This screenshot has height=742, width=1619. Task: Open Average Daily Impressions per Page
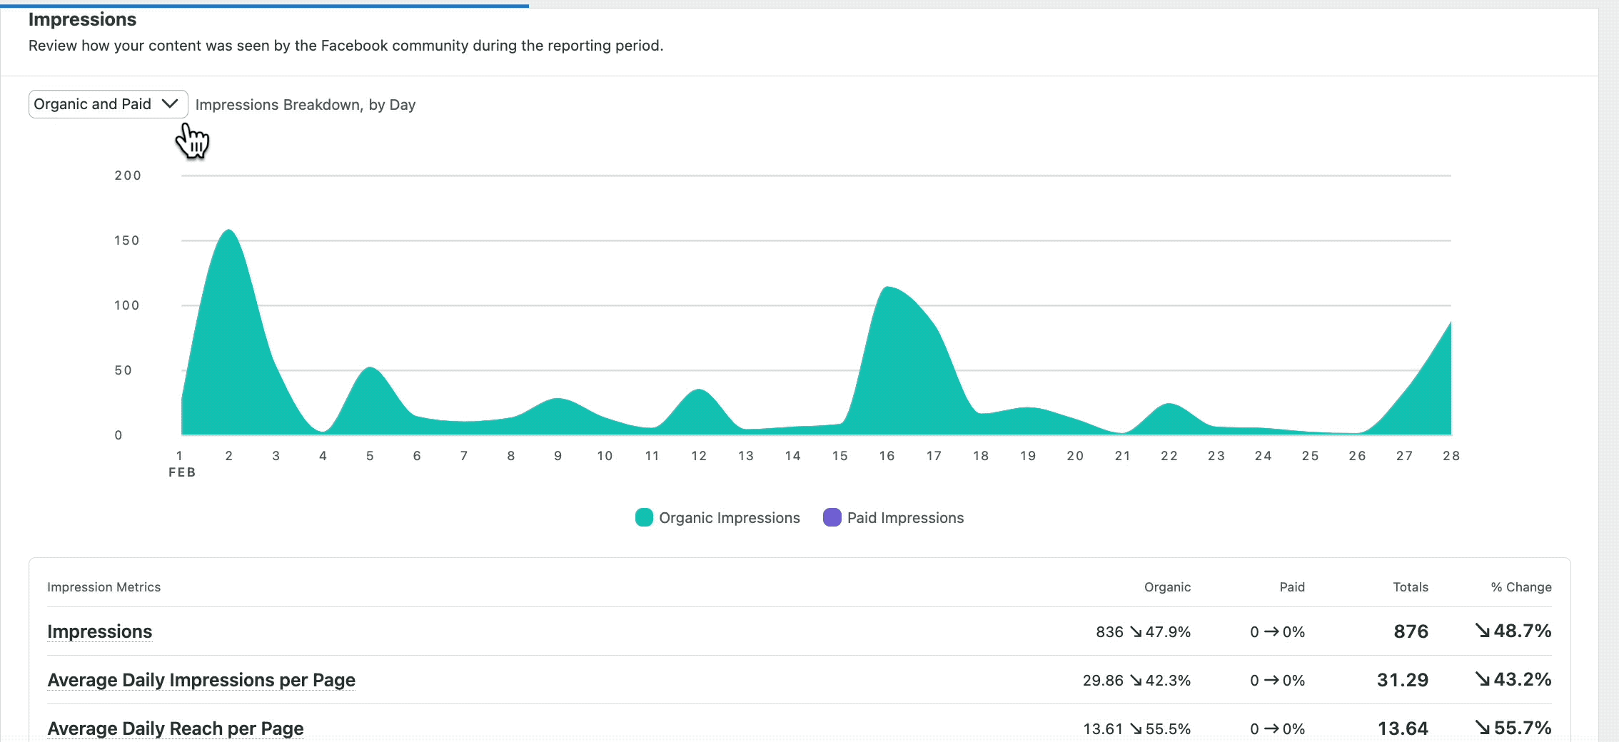(201, 681)
